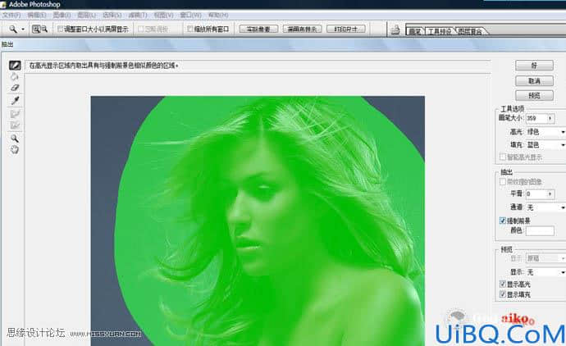
Task: Select the Eraser tool in Extract dialog
Action: tap(15, 88)
